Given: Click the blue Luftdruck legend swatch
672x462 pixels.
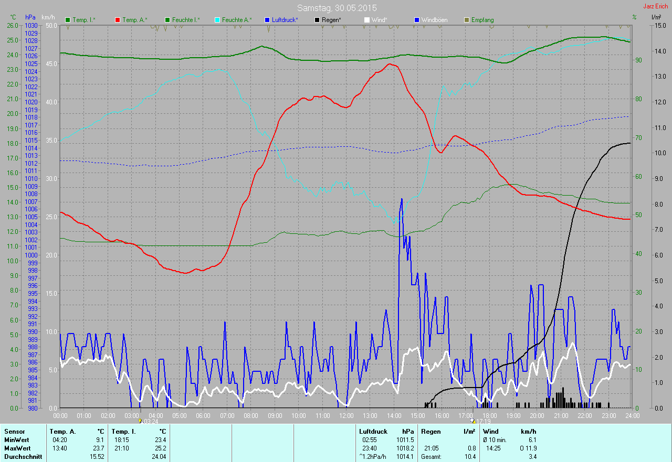Looking at the screenshot, I should 267,20.
